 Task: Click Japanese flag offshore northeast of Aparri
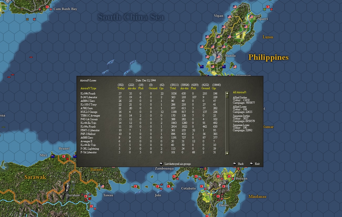tap(268, 7)
